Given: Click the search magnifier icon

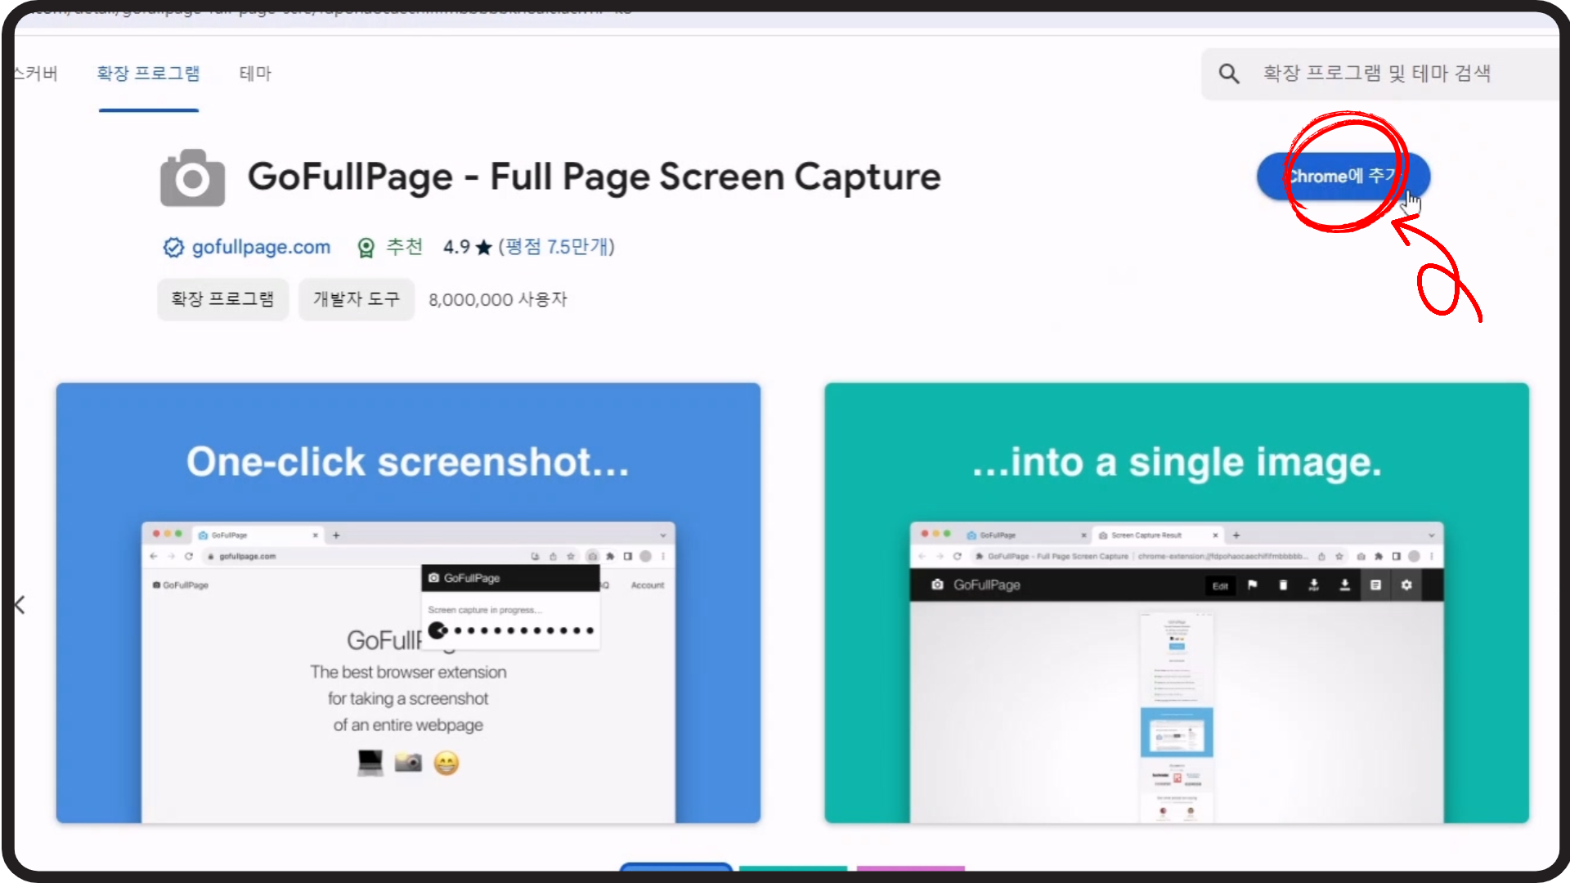Looking at the screenshot, I should tap(1228, 74).
